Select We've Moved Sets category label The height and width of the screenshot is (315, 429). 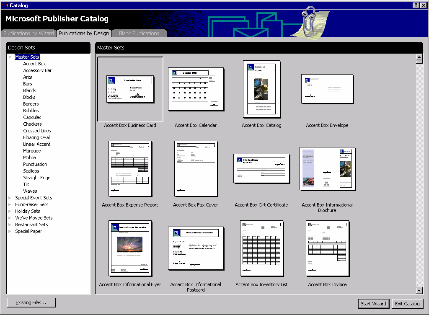(x=34, y=218)
